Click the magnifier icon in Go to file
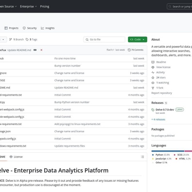 [87, 39]
